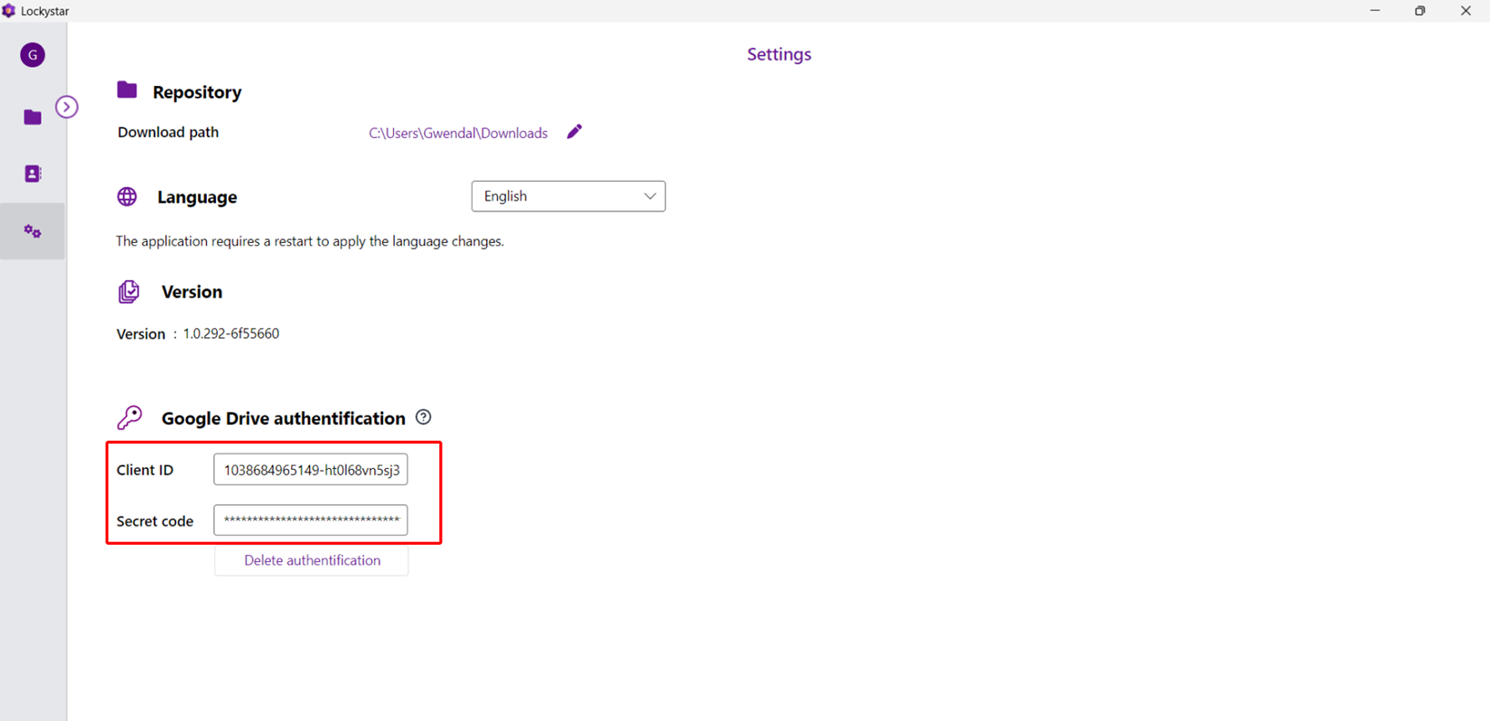Show Google Drive authentification help
This screenshot has width=1490, height=721.
[423, 417]
